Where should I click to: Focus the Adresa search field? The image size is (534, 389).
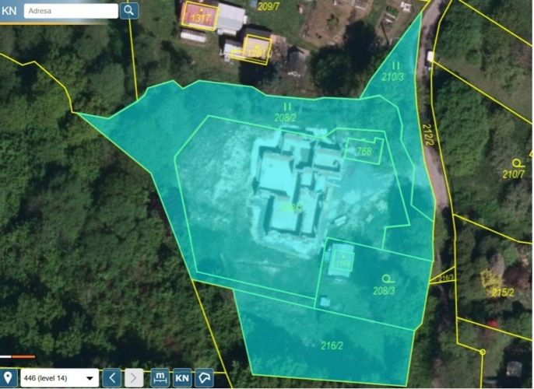(71, 11)
